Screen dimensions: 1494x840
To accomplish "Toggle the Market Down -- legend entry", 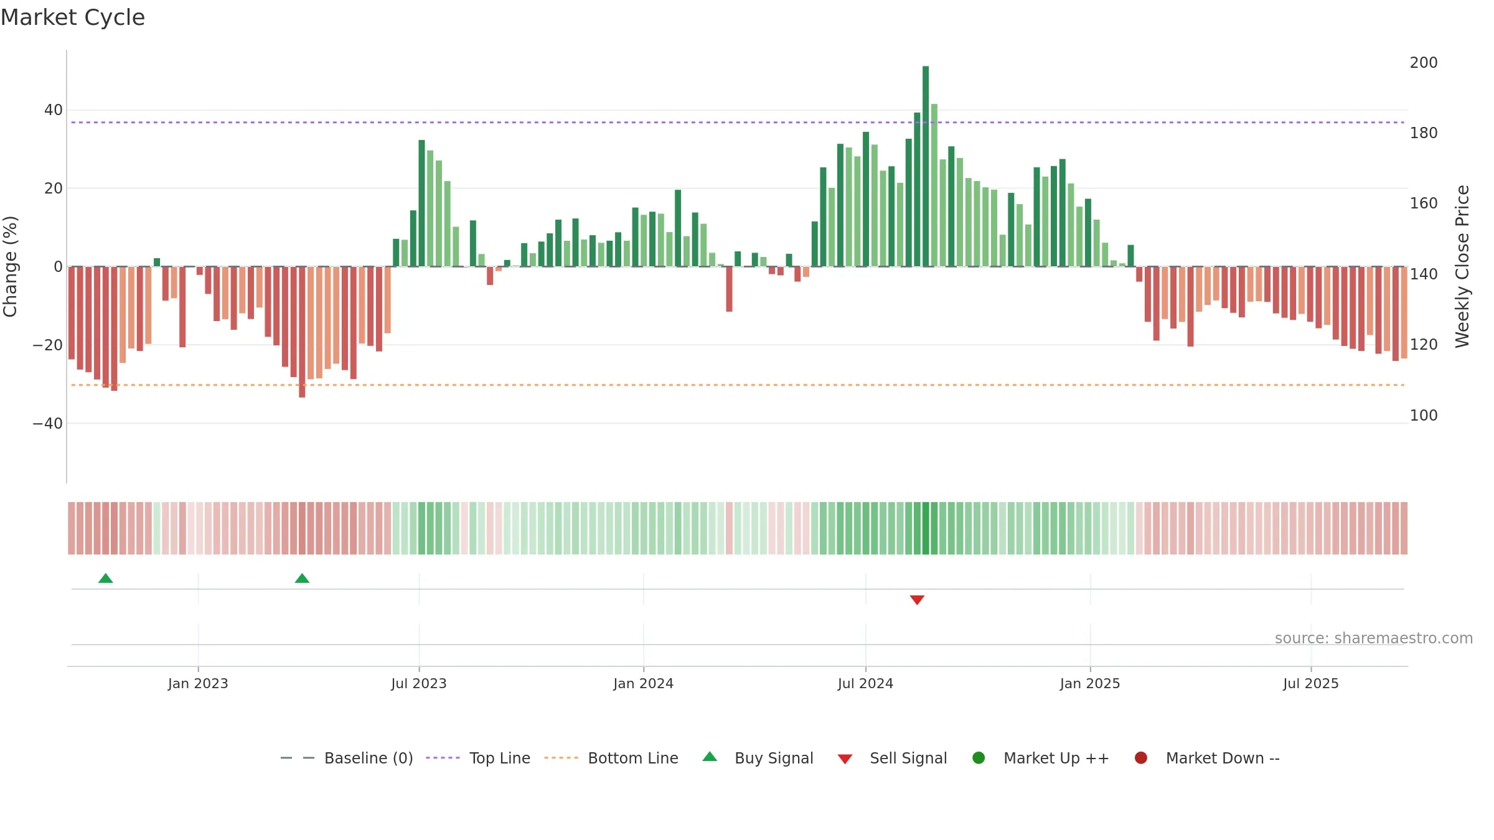I will click(1207, 758).
